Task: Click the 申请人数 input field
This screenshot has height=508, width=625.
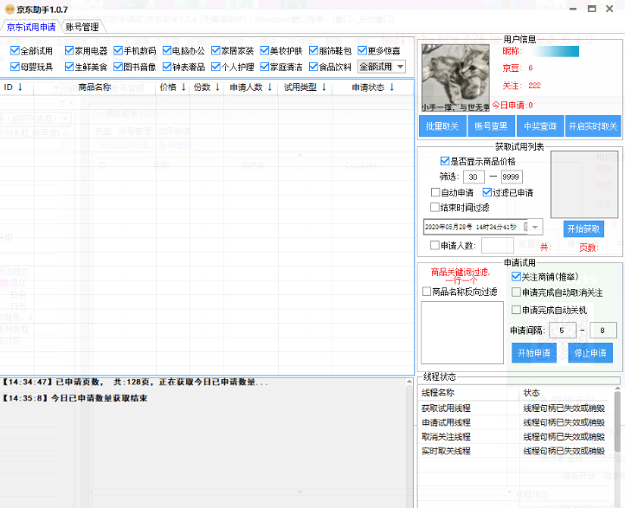Action: [498, 246]
